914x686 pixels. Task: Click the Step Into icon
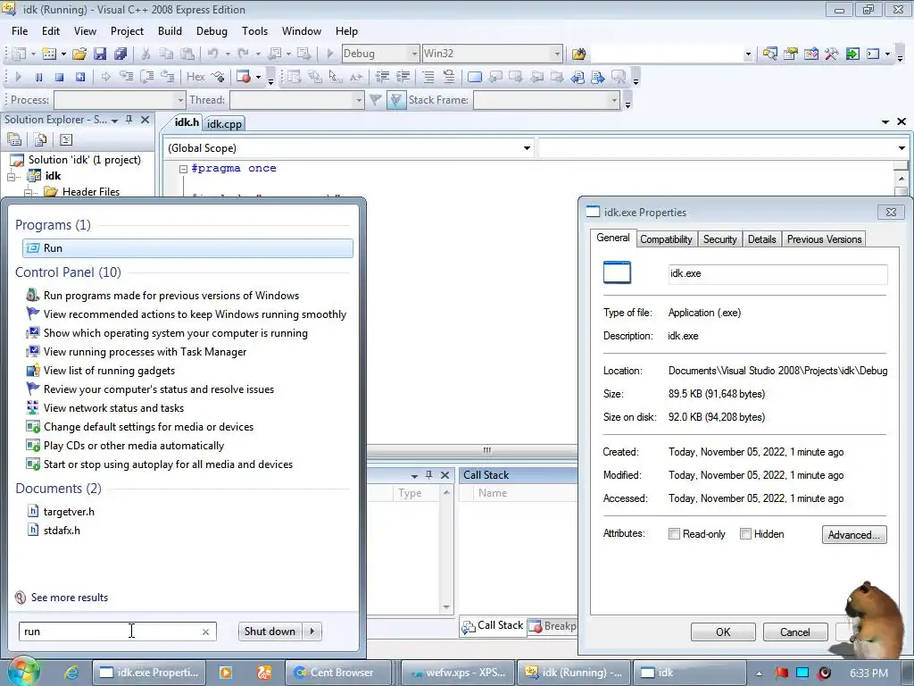126,77
